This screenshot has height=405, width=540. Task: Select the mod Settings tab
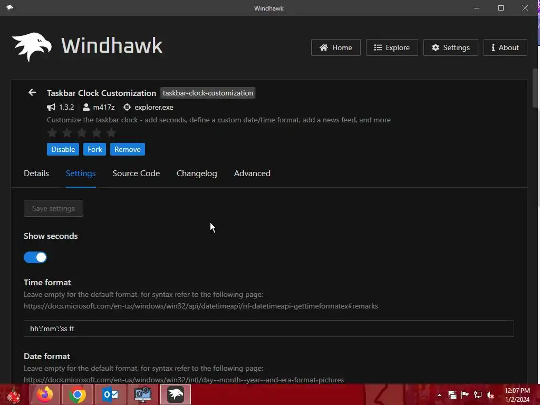pyautogui.click(x=81, y=173)
